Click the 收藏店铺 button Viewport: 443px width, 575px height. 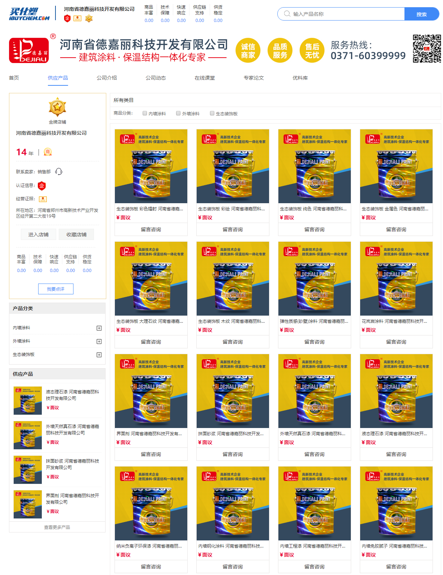point(76,235)
